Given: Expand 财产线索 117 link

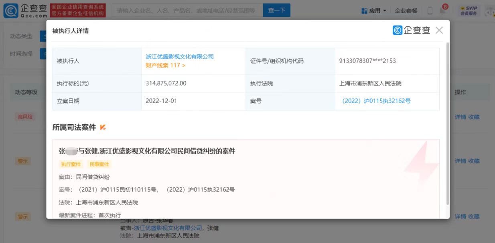Looking at the screenshot, I should 165,65.
